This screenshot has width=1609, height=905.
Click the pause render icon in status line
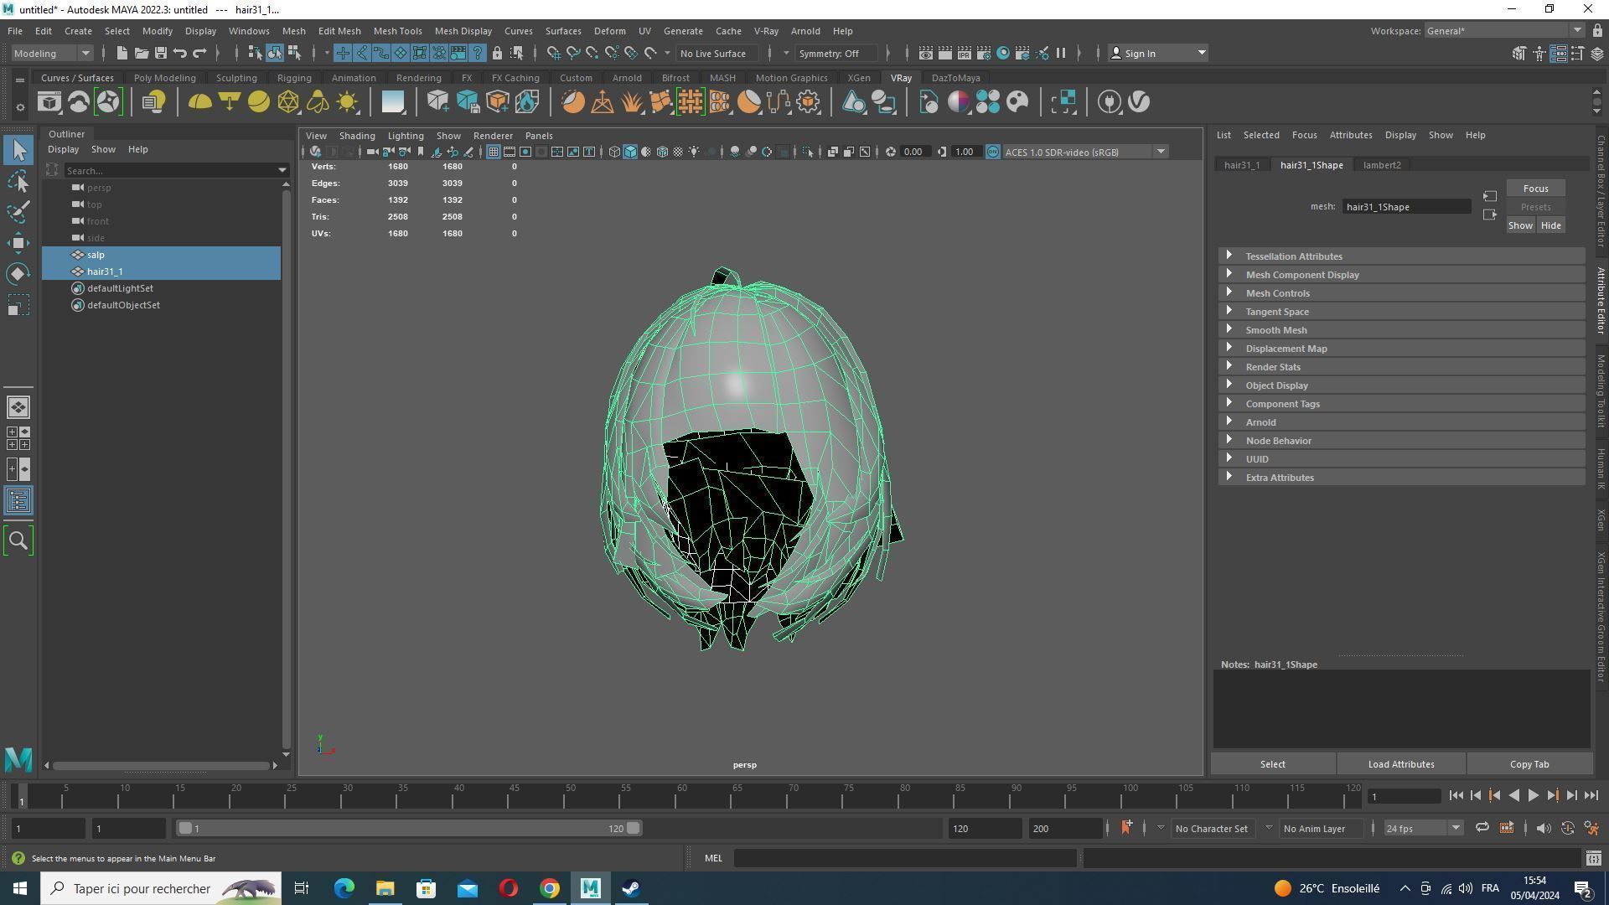tap(1061, 53)
